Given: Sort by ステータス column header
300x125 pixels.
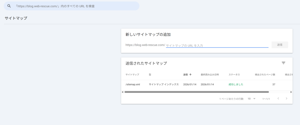Looking at the screenshot, I should tap(234, 74).
